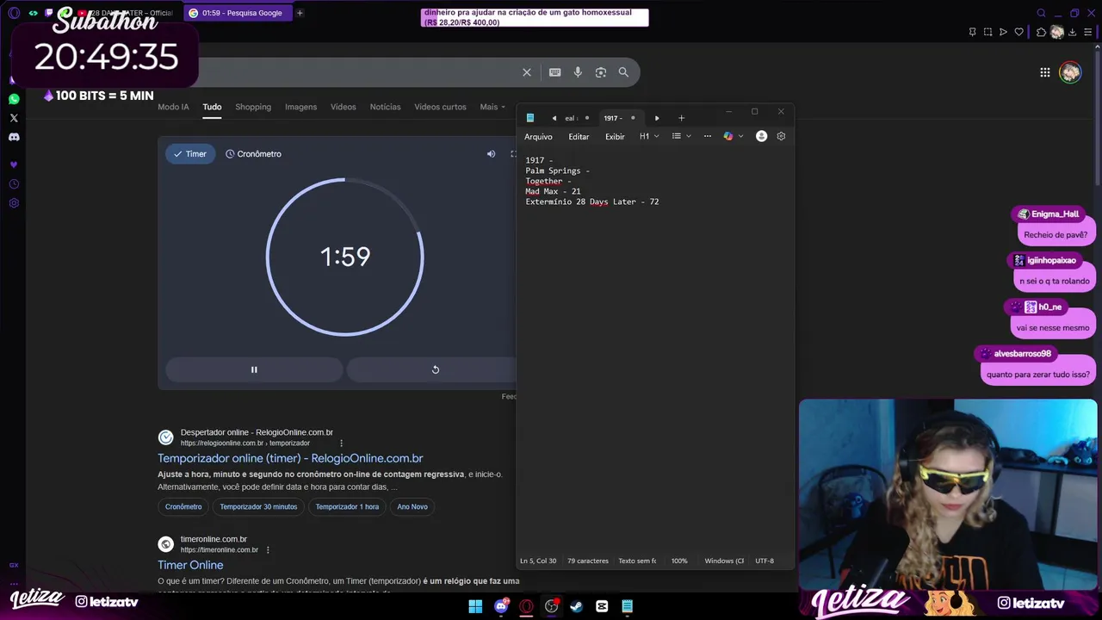Click the Temporizador 1 hora chip
This screenshot has height=620, width=1102.
click(347, 506)
